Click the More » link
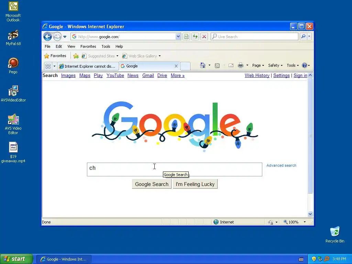 tap(178, 75)
